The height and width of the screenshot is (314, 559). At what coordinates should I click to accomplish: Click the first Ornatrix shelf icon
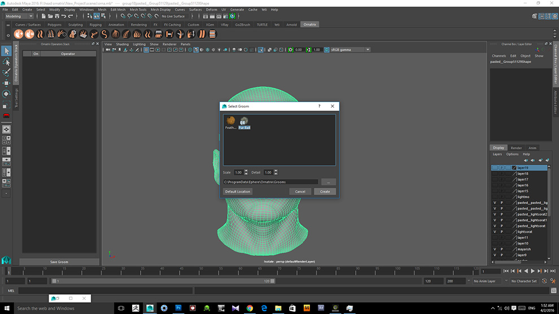tap(18, 34)
